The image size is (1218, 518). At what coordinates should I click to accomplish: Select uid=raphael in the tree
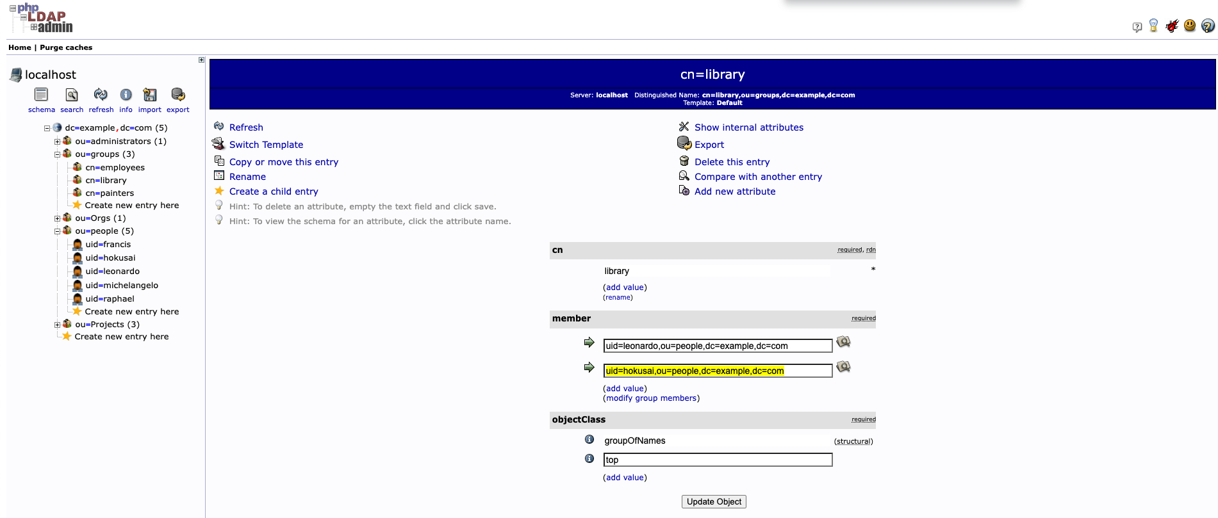(x=110, y=299)
